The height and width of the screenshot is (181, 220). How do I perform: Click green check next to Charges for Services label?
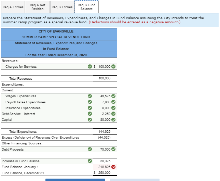point(90,66)
